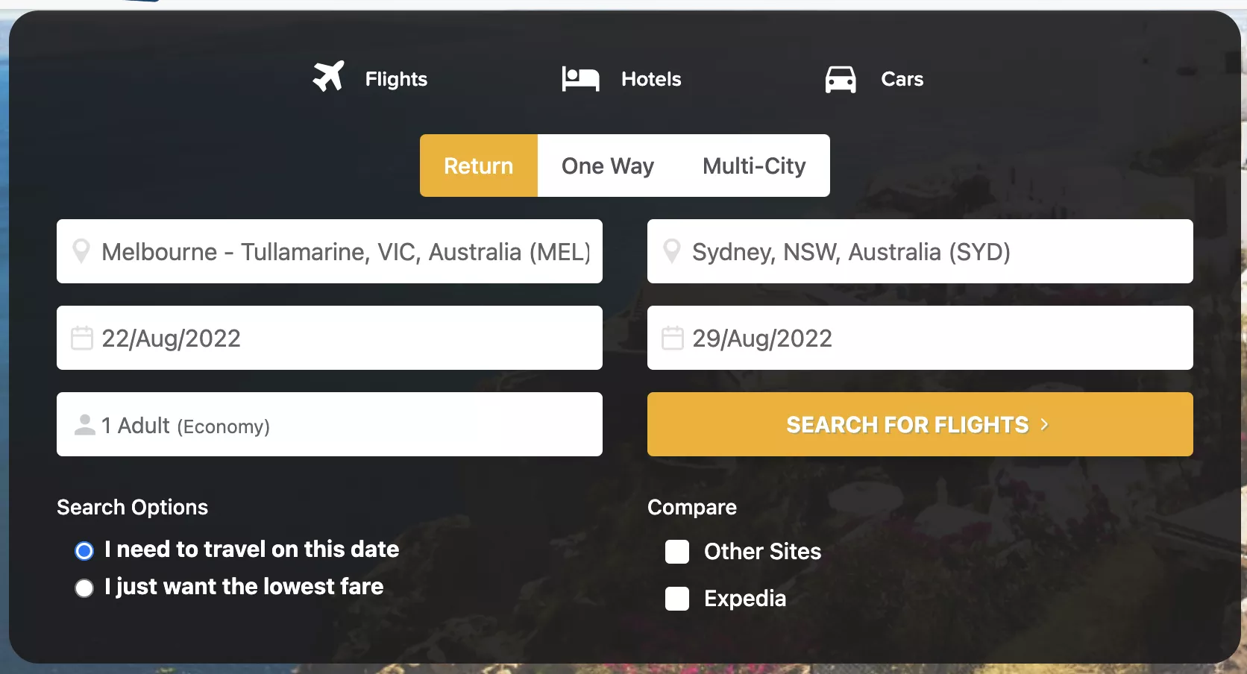The width and height of the screenshot is (1247, 674).
Task: Click the return date calendar icon
Action: (x=673, y=338)
